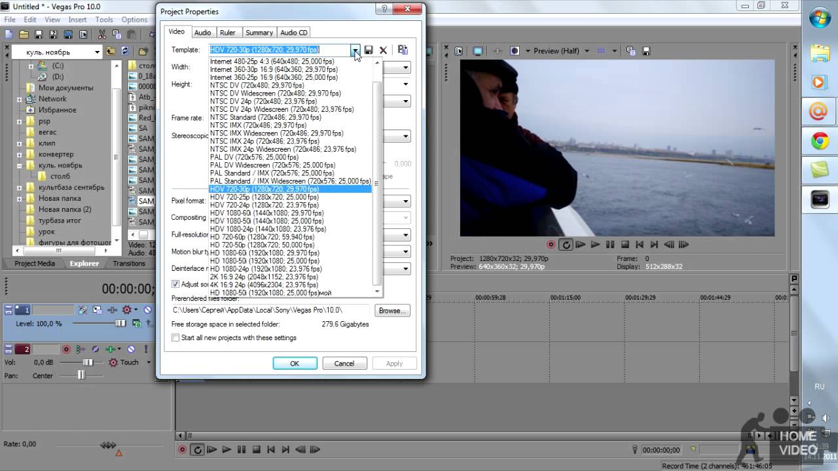
Task: Click the Up One Level folder icon
Action: click(x=110, y=52)
